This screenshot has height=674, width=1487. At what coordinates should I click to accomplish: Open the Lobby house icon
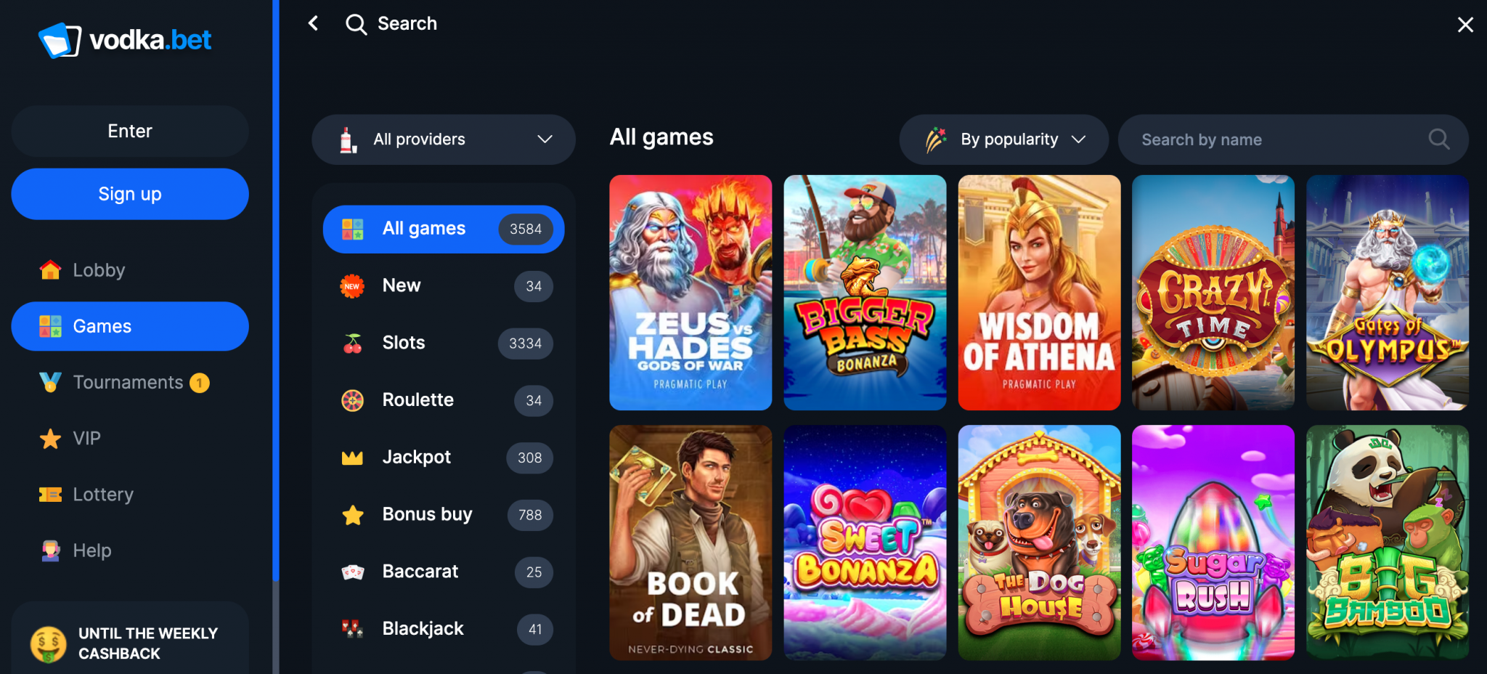click(x=50, y=270)
